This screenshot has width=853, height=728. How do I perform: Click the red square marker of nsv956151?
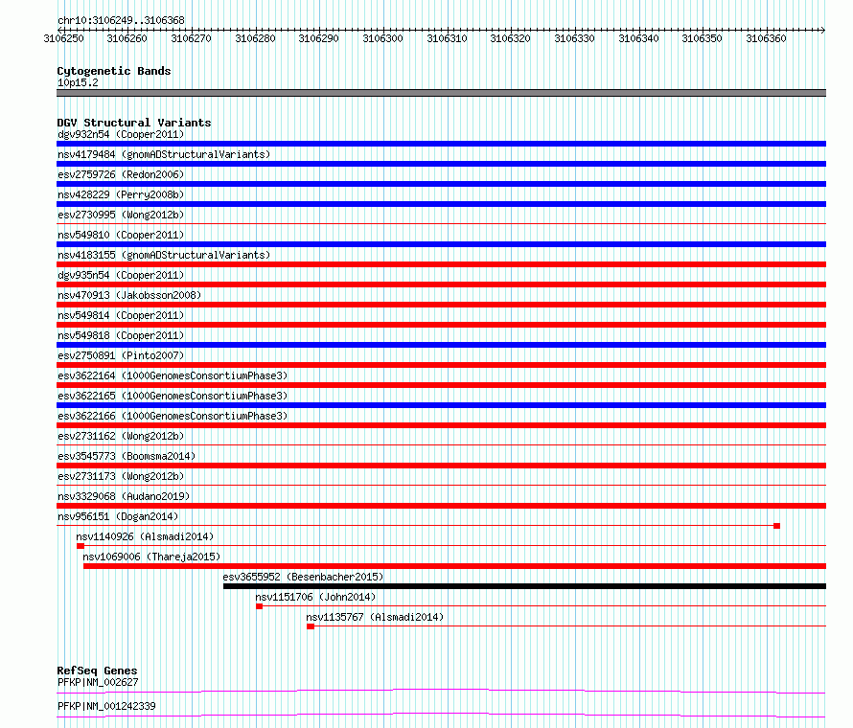[x=777, y=526]
